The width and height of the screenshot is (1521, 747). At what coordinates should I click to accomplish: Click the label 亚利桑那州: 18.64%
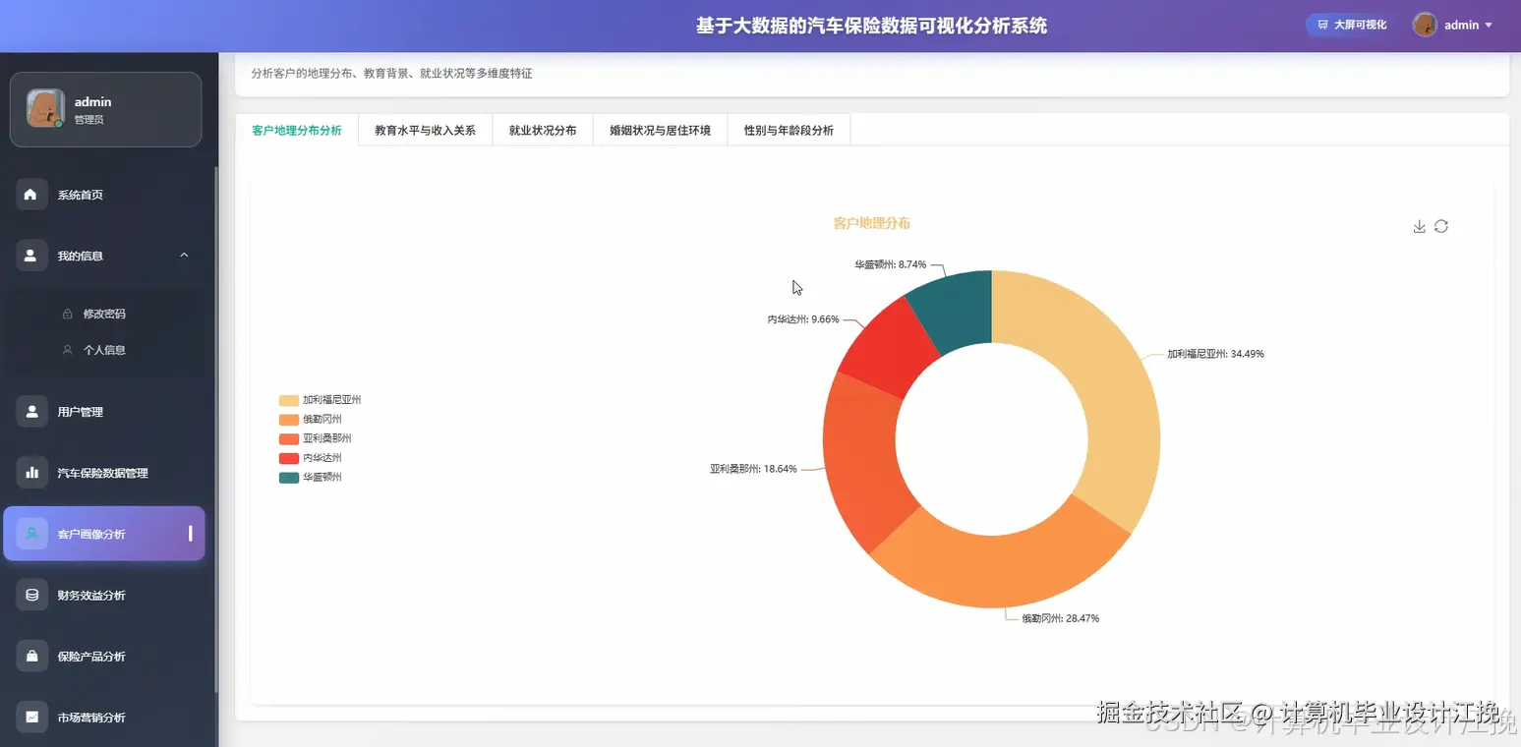coord(753,469)
